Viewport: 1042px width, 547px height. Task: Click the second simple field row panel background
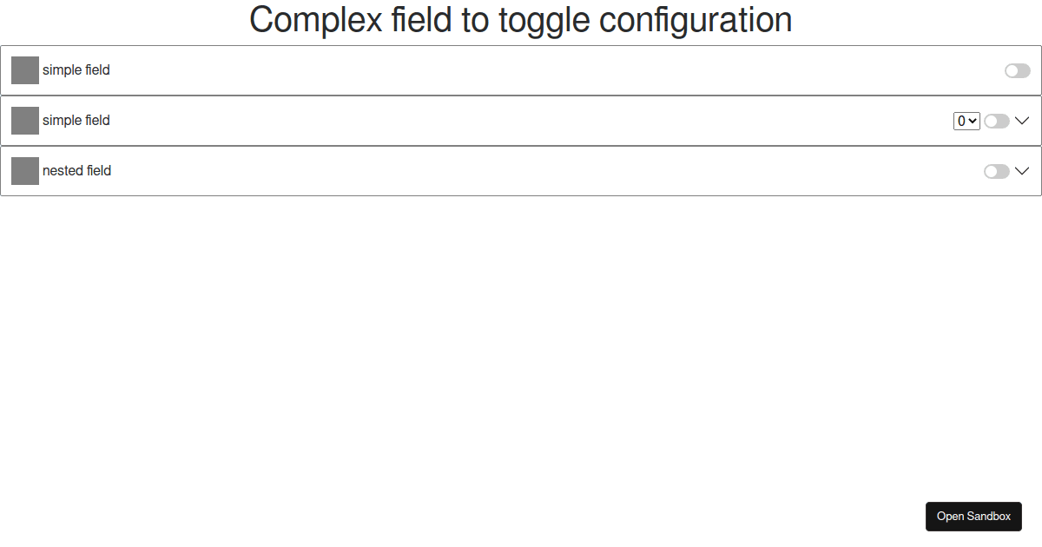pos(521,121)
